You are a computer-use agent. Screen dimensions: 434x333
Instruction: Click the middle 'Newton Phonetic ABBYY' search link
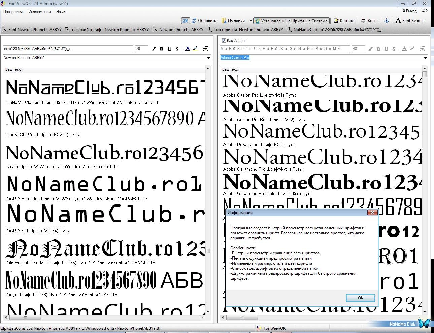click(178, 30)
